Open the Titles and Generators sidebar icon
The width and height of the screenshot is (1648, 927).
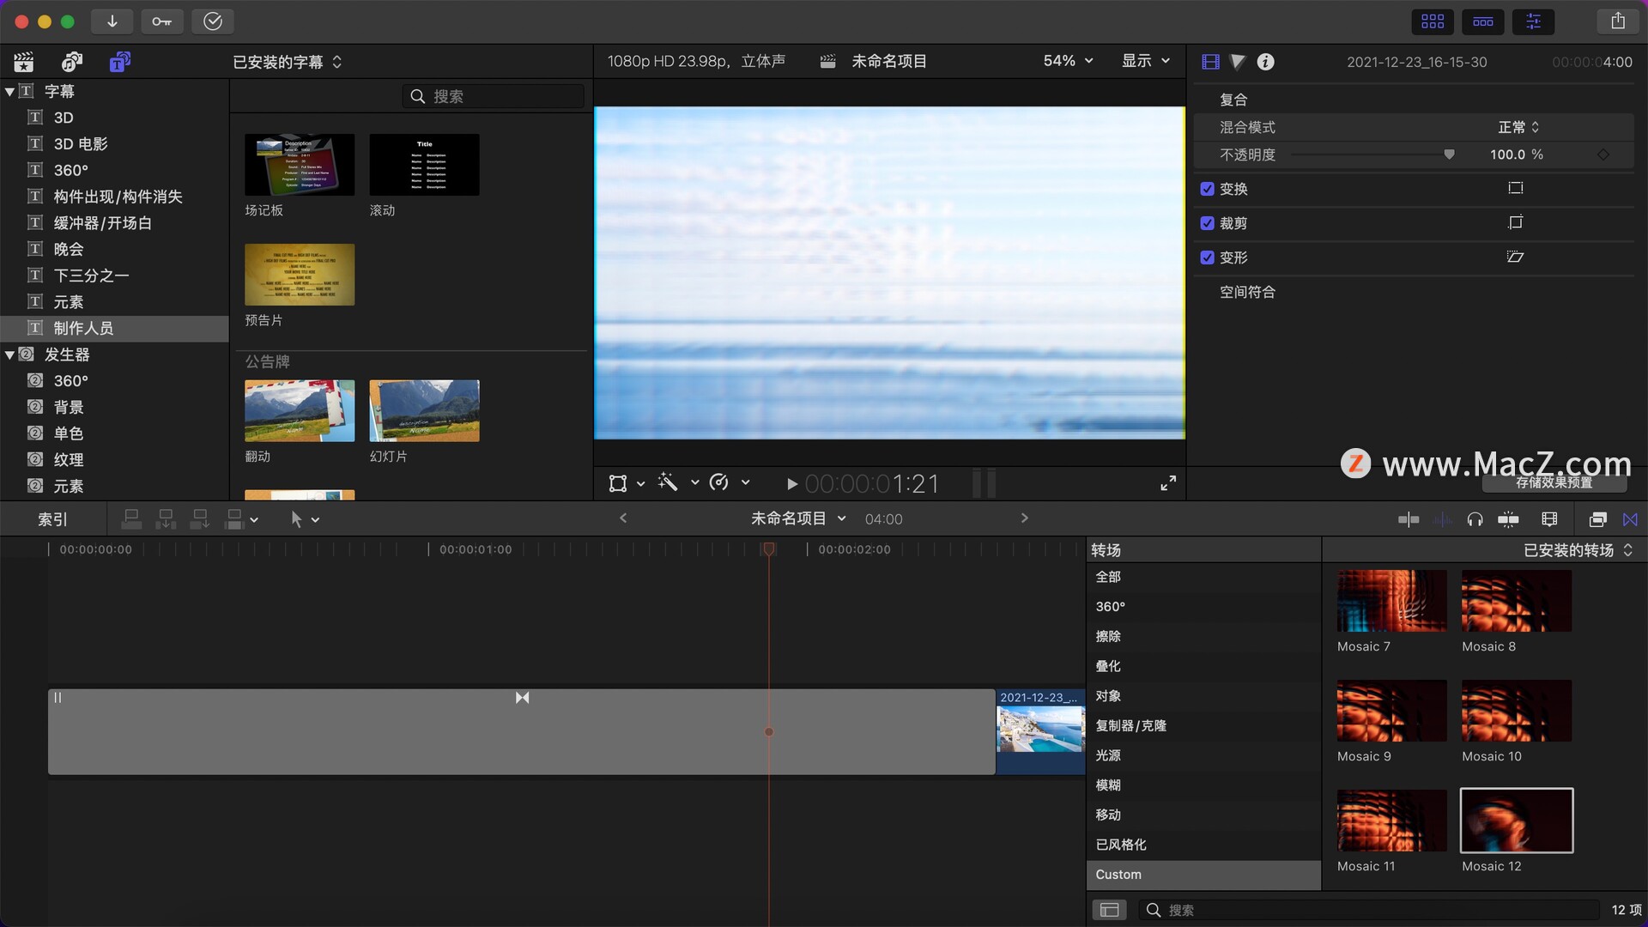121,61
